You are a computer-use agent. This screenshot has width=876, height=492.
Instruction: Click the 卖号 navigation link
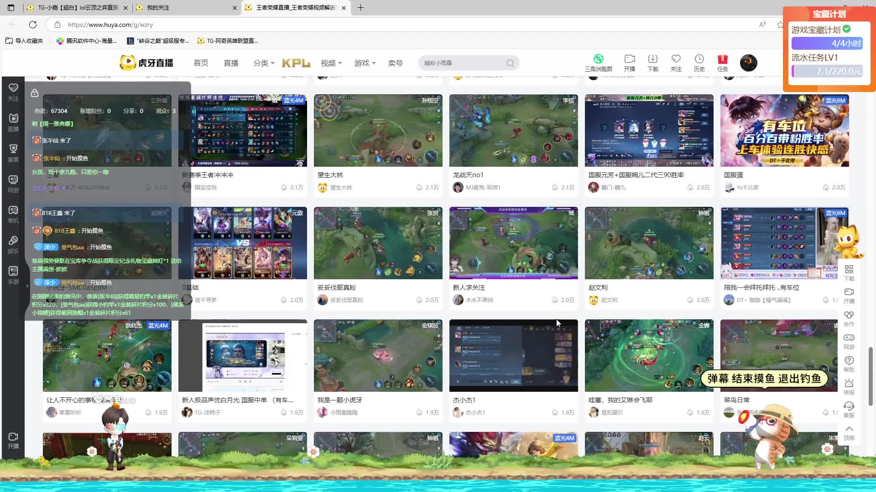(x=395, y=63)
